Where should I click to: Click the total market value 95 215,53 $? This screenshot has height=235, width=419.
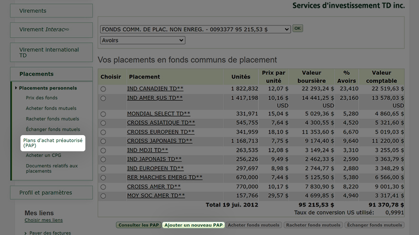[x=316, y=205]
